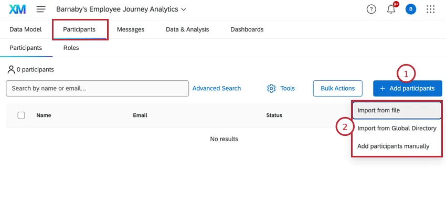Open the help question mark icon
The image size is (446, 223).
click(371, 9)
